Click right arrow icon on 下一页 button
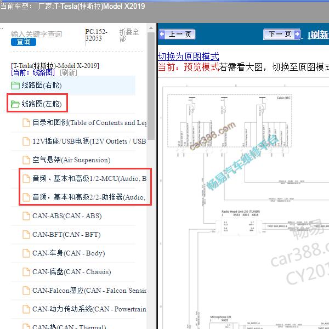329x329 pixels. (297, 34)
